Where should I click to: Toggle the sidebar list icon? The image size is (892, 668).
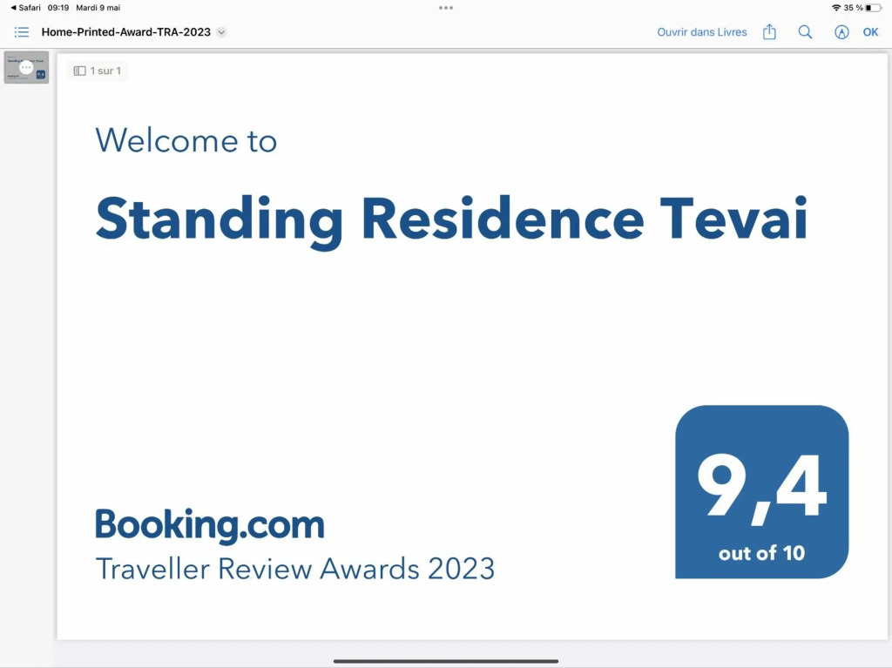click(x=22, y=32)
